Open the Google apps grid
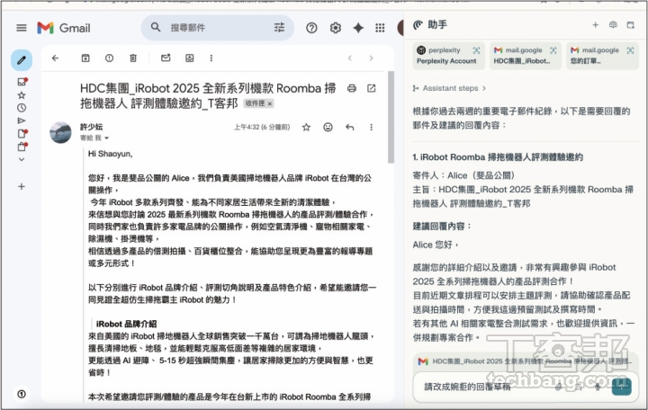The image size is (648, 410). point(380,28)
